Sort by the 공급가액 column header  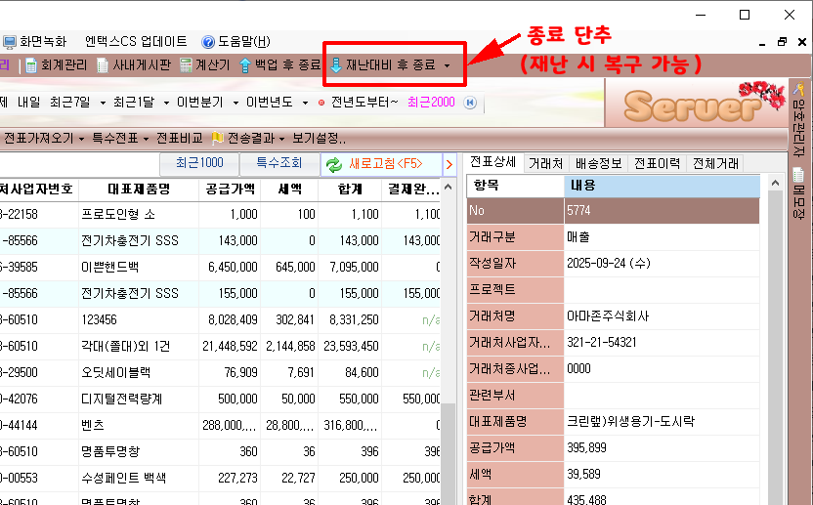[x=232, y=189]
